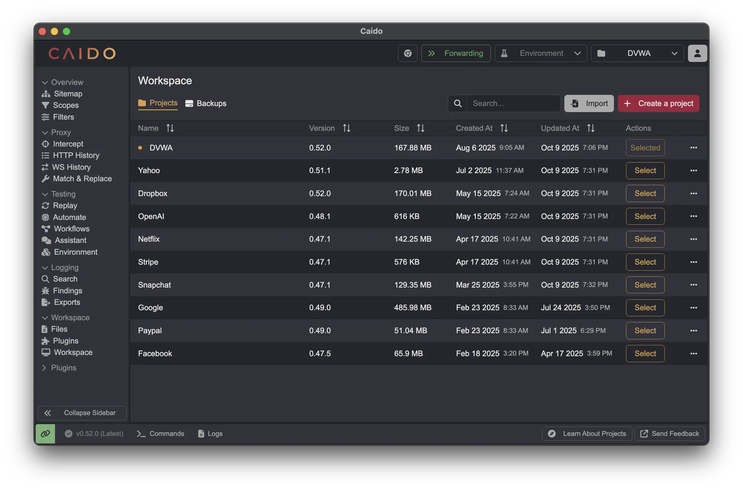The image size is (743, 490).
Task: Open more actions for DVWA project
Action: point(694,147)
